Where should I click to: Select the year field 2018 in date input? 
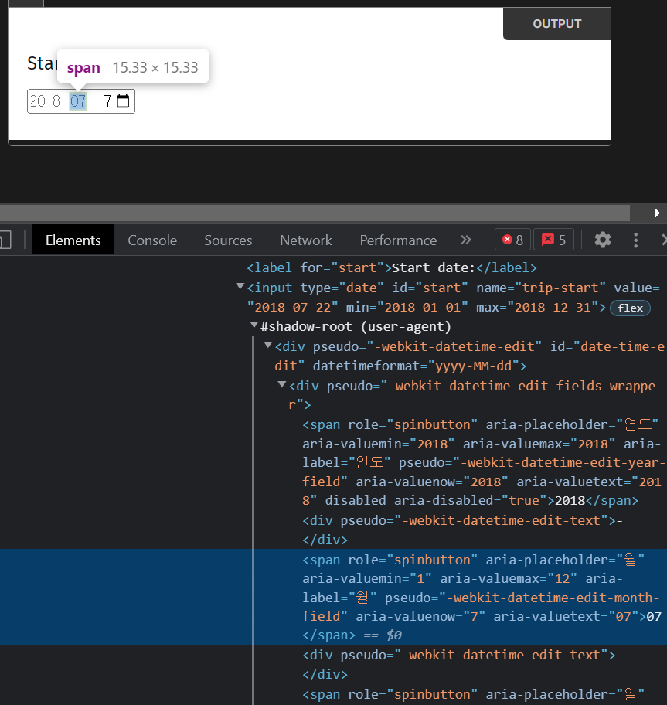pyautogui.click(x=45, y=101)
